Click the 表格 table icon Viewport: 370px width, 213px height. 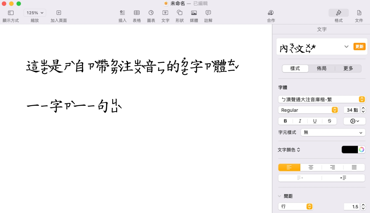tap(137, 13)
